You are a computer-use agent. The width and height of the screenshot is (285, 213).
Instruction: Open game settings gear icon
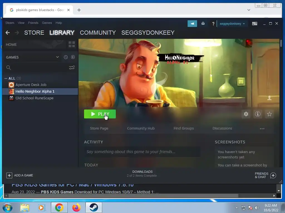click(246, 114)
